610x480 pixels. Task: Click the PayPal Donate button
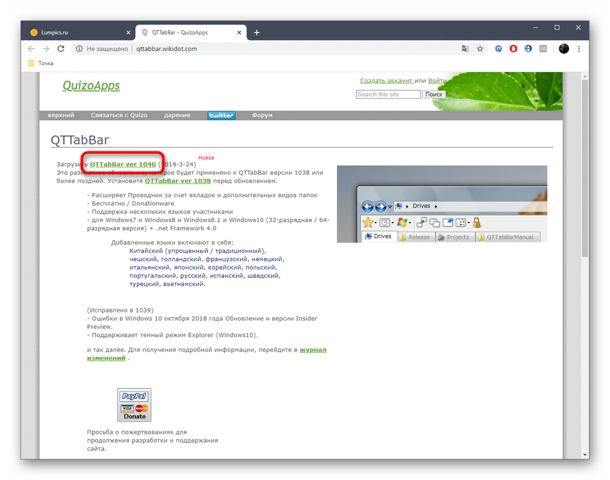pos(134,404)
